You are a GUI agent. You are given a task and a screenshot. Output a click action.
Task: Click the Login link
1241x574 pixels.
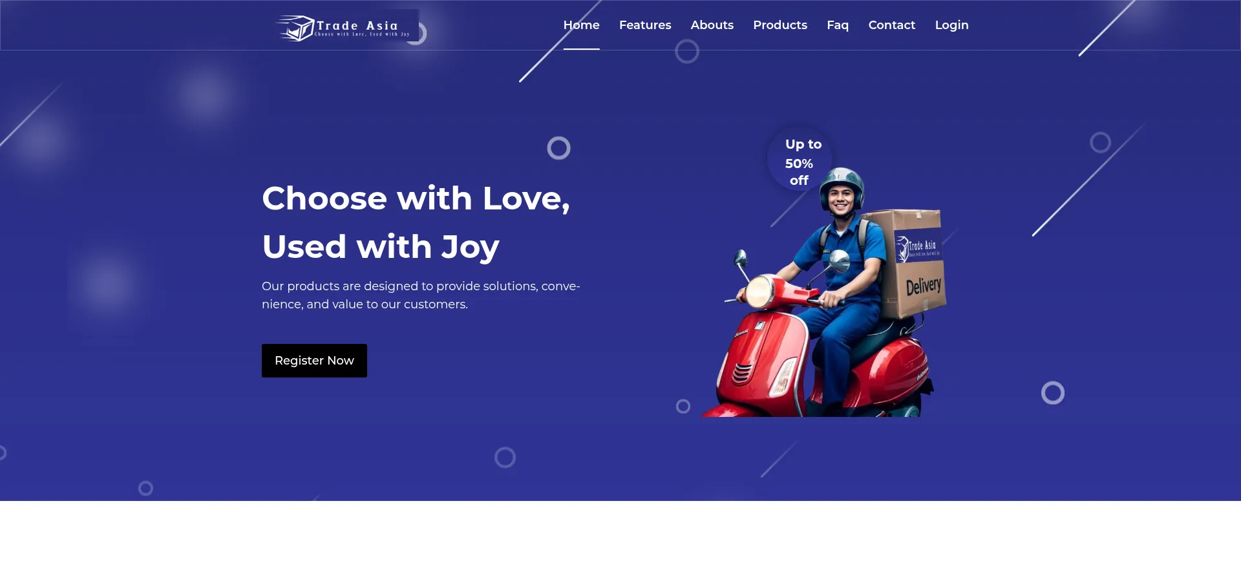(951, 25)
